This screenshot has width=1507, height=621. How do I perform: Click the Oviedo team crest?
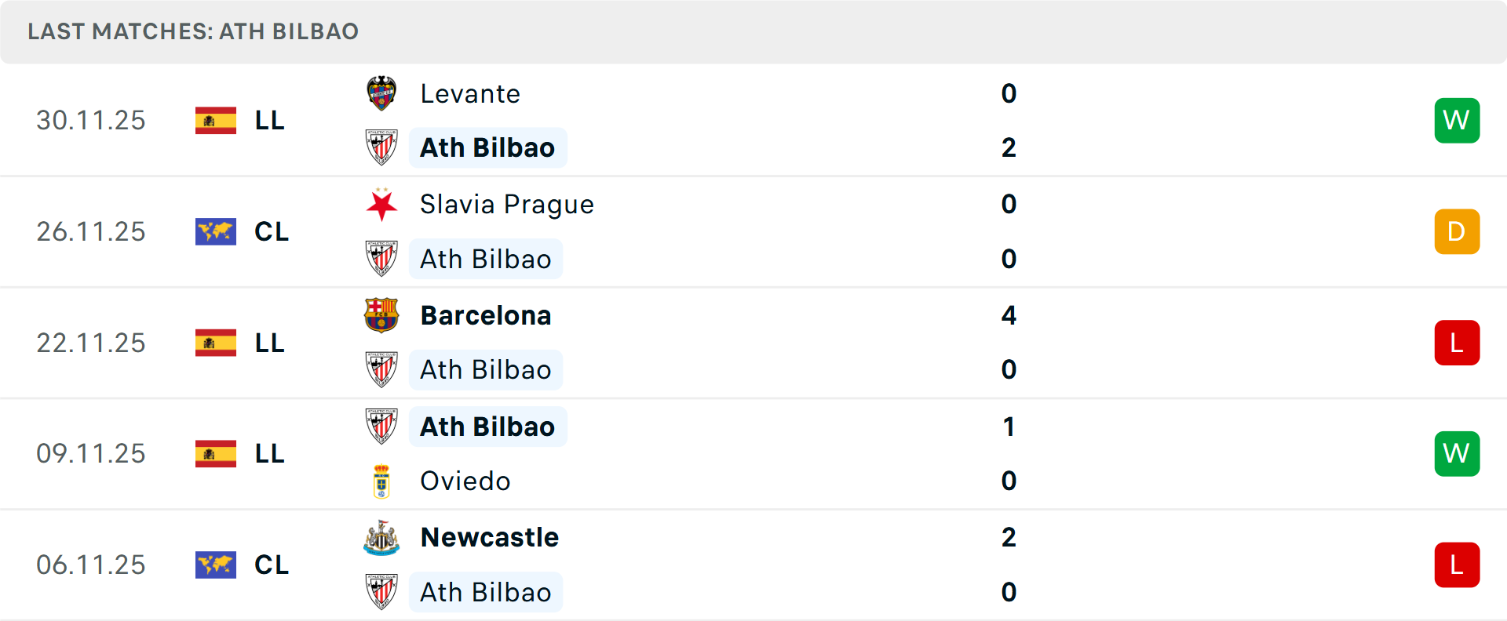(x=382, y=481)
